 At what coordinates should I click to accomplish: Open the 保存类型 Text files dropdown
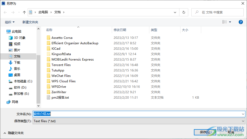pyautogui.click(x=139, y=121)
